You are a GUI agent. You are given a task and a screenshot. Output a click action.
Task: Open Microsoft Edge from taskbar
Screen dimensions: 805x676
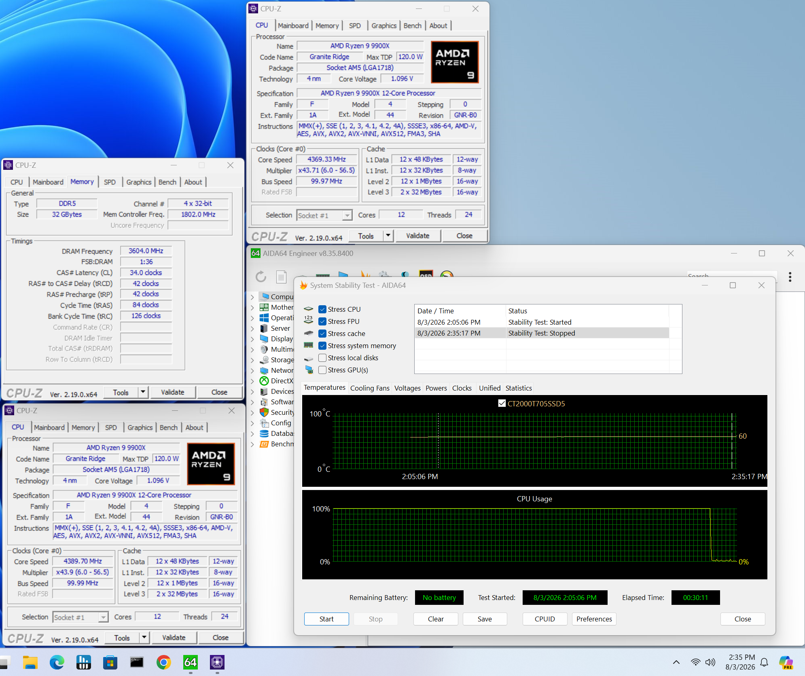pos(57,662)
